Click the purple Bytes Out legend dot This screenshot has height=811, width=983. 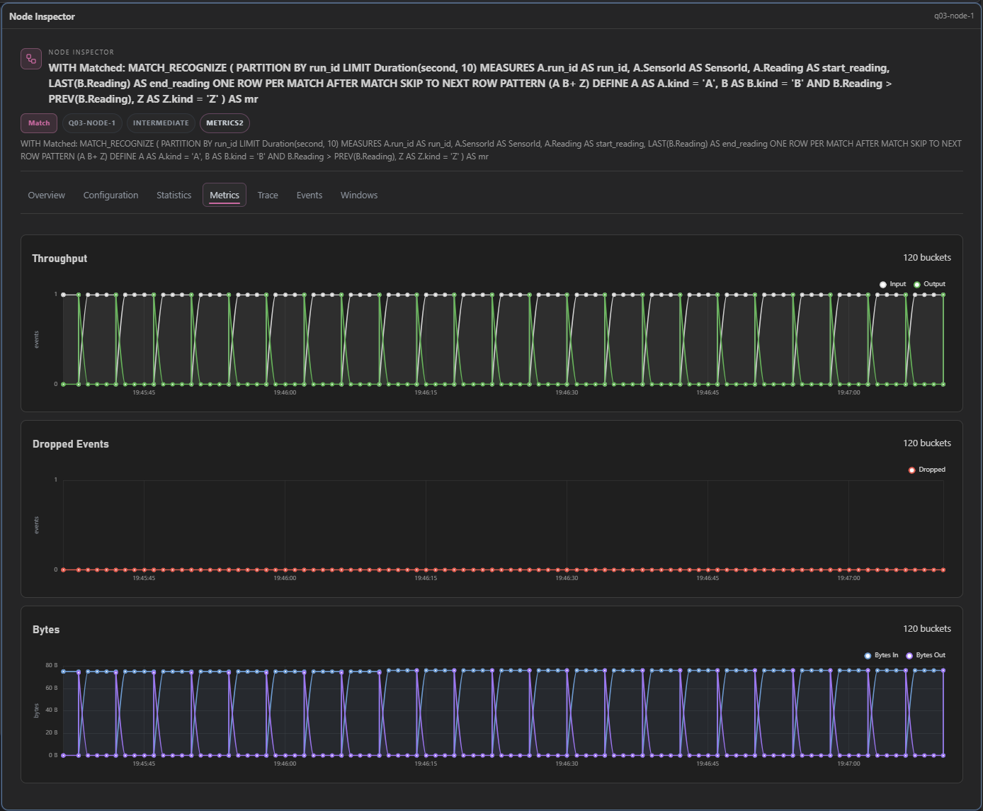click(909, 656)
